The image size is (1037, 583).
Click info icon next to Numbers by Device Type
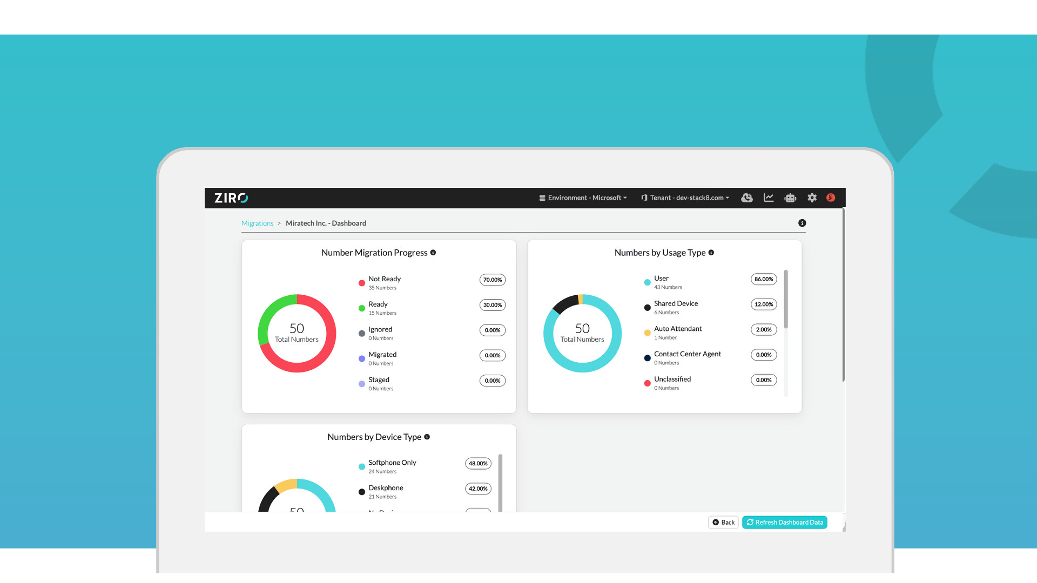pos(427,437)
